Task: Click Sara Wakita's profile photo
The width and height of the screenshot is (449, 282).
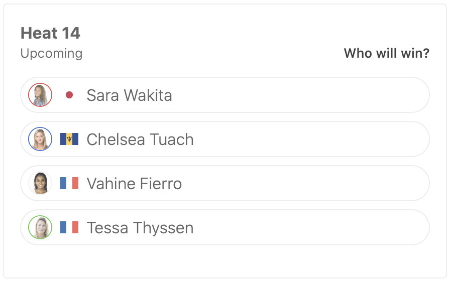Action: [40, 95]
